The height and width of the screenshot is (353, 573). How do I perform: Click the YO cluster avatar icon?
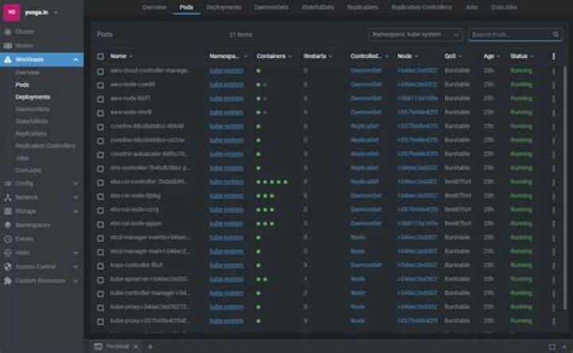point(12,12)
